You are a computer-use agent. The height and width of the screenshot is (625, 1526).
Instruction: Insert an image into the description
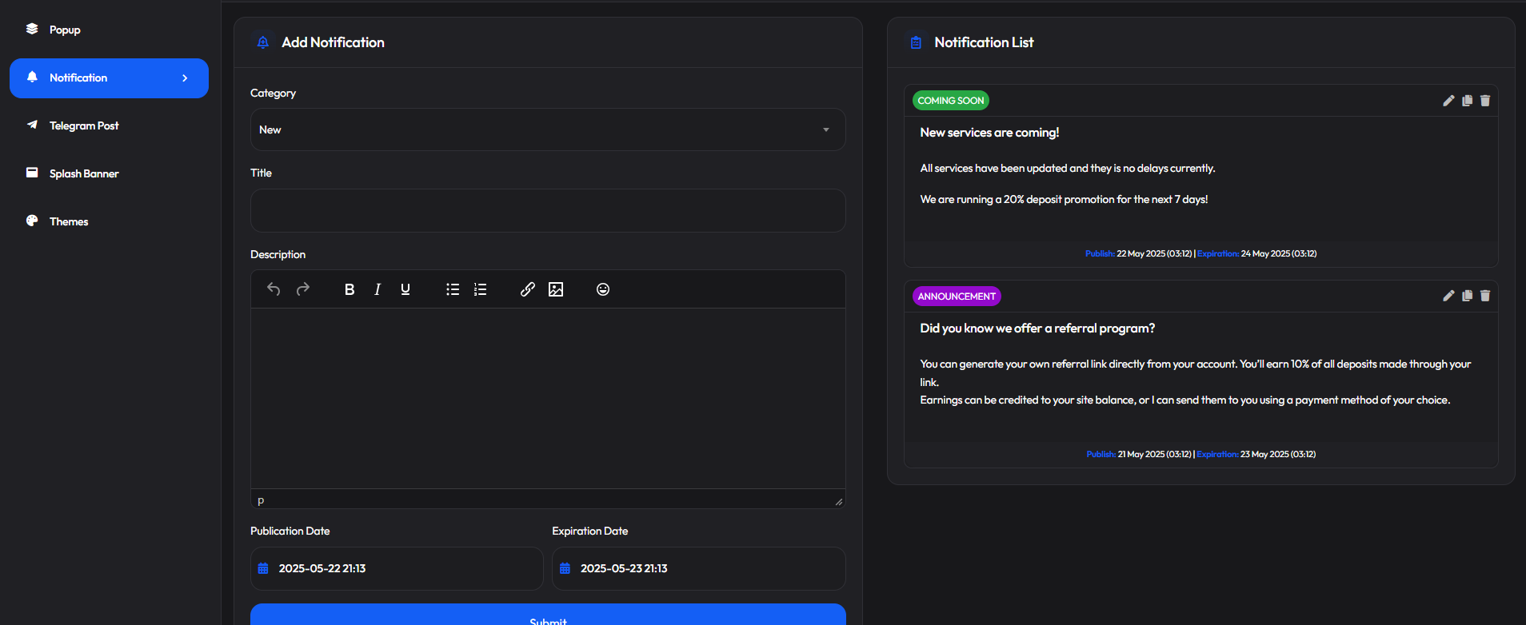(556, 289)
